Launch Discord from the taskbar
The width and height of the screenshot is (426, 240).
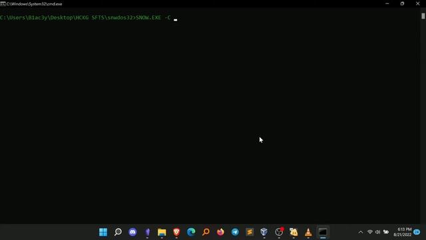132,232
